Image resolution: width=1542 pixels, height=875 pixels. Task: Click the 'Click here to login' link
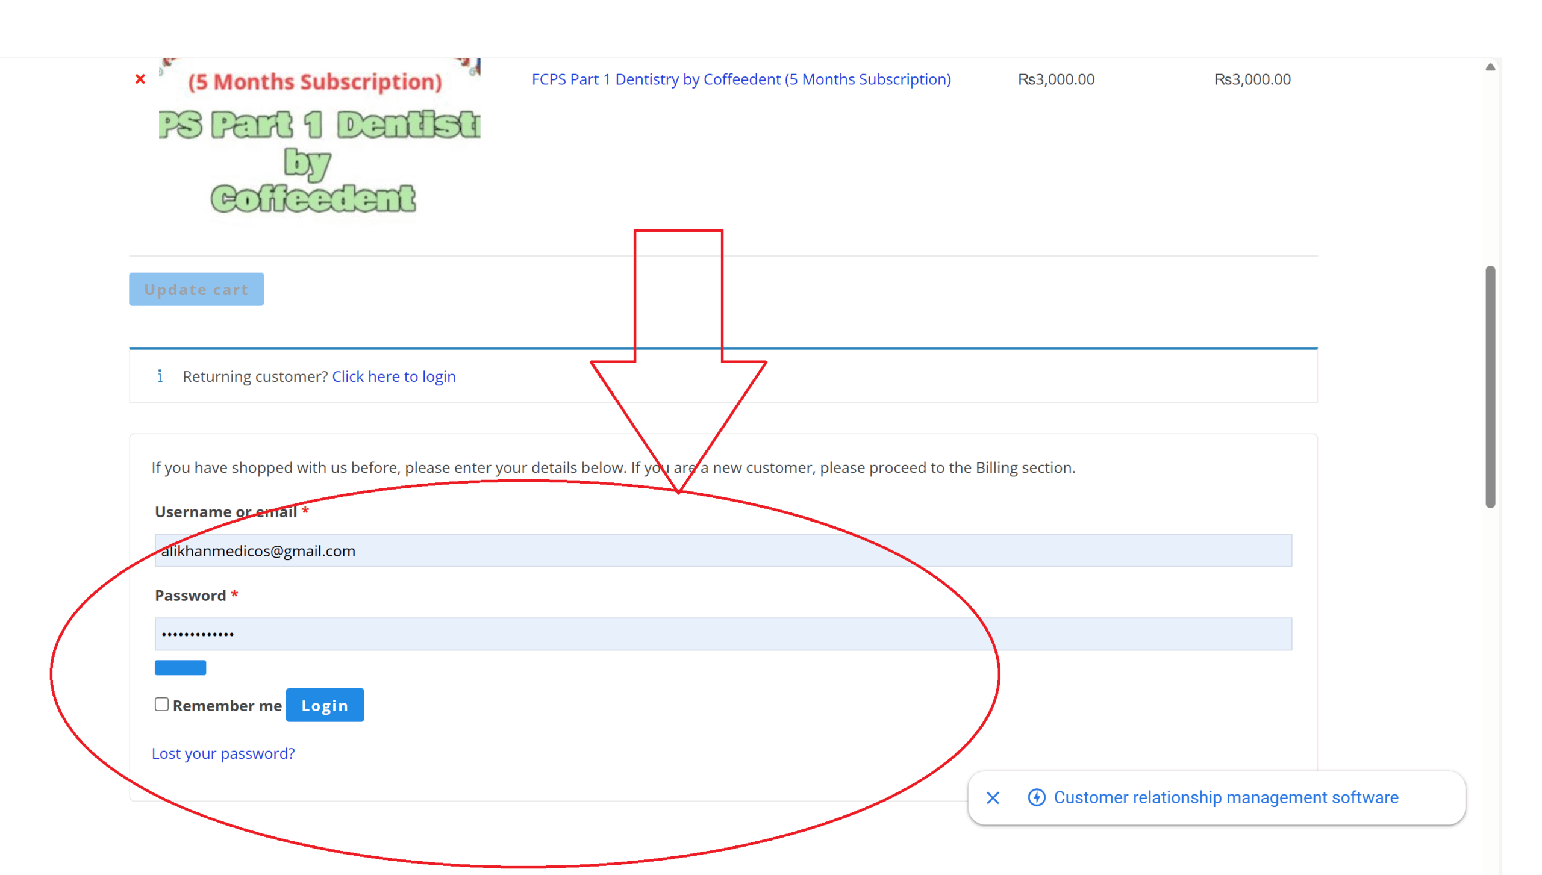[x=393, y=376]
